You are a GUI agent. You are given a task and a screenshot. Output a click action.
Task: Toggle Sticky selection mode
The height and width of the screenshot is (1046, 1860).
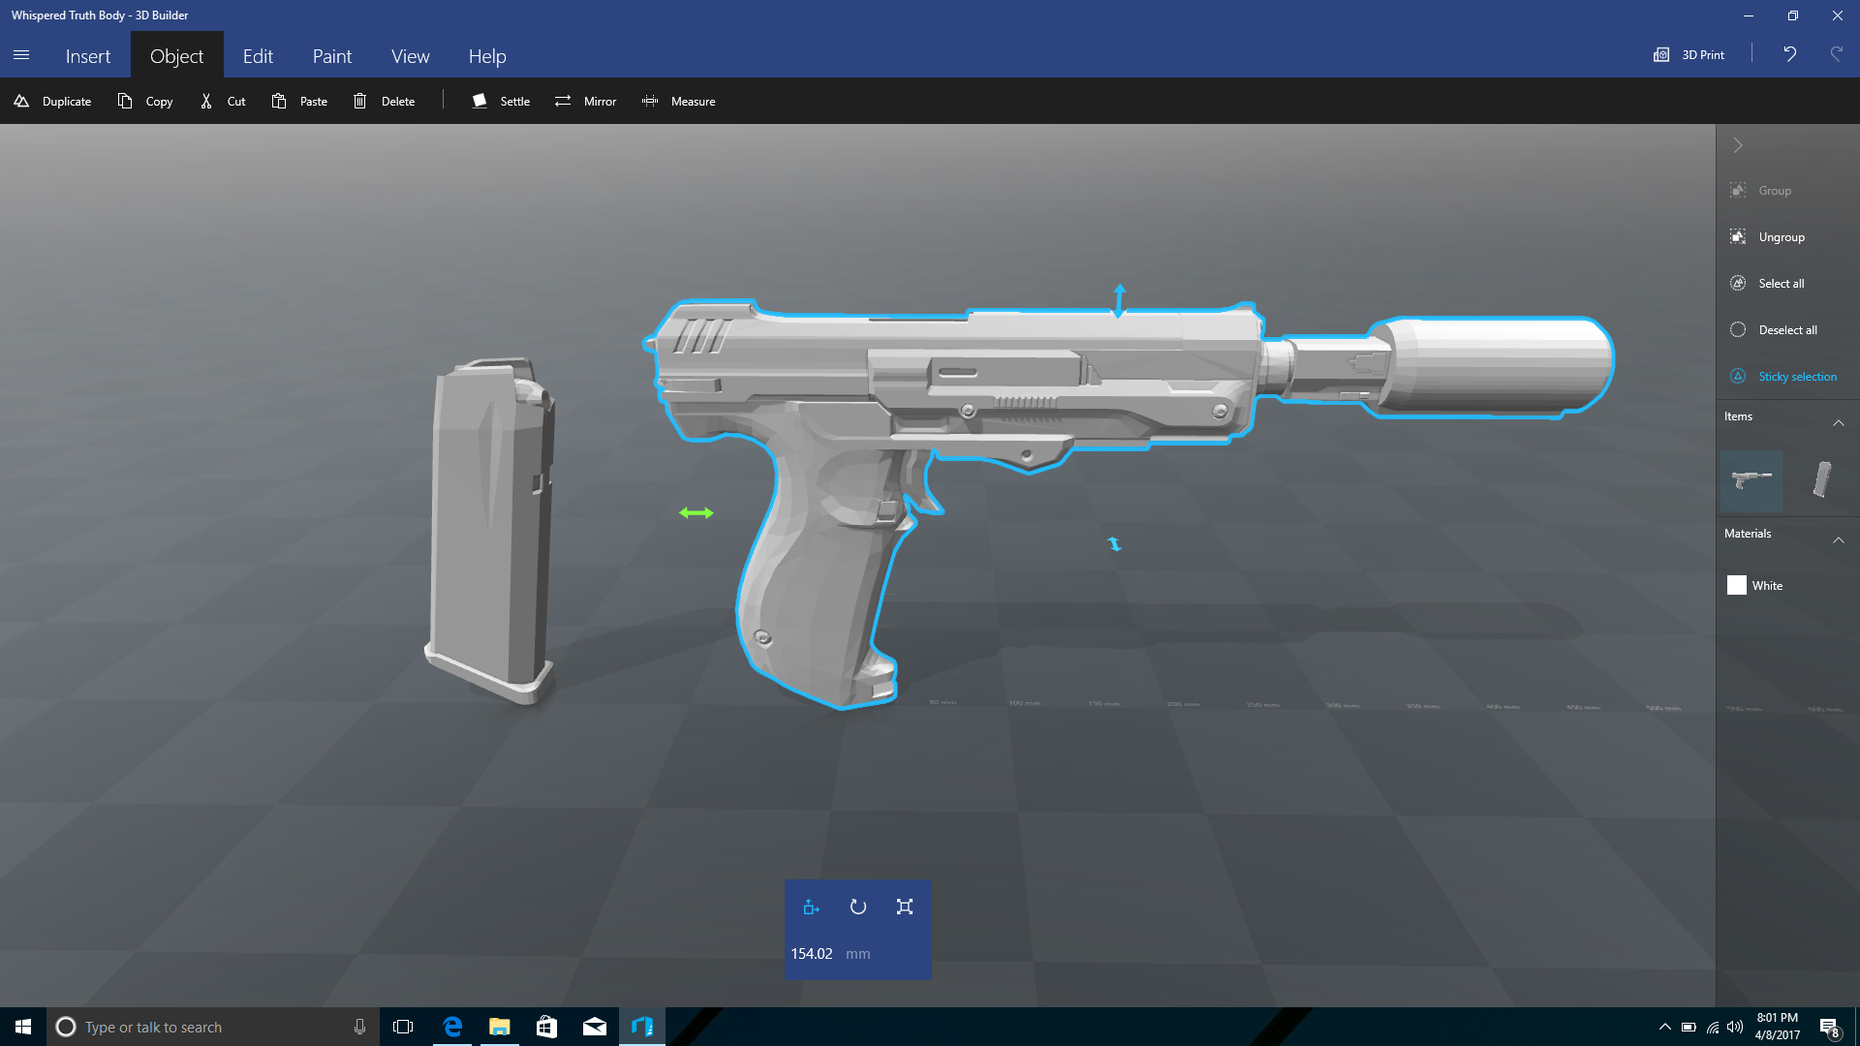click(1783, 377)
